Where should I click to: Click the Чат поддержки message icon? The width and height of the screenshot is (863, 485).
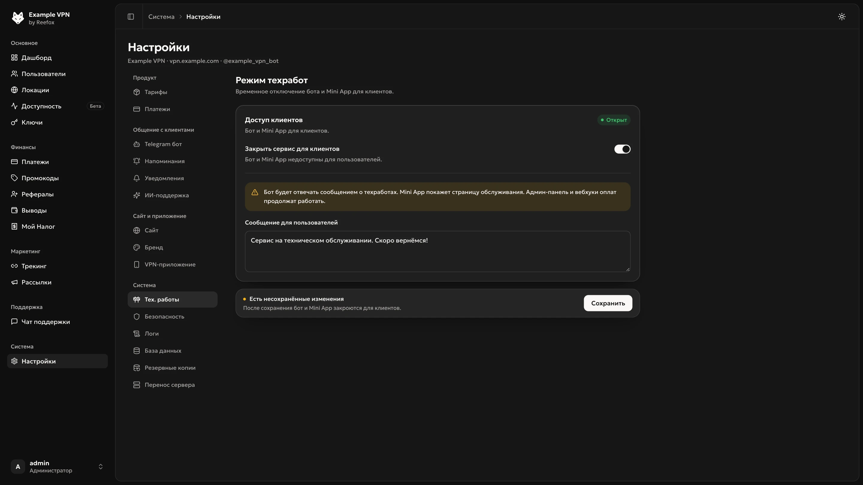click(14, 322)
